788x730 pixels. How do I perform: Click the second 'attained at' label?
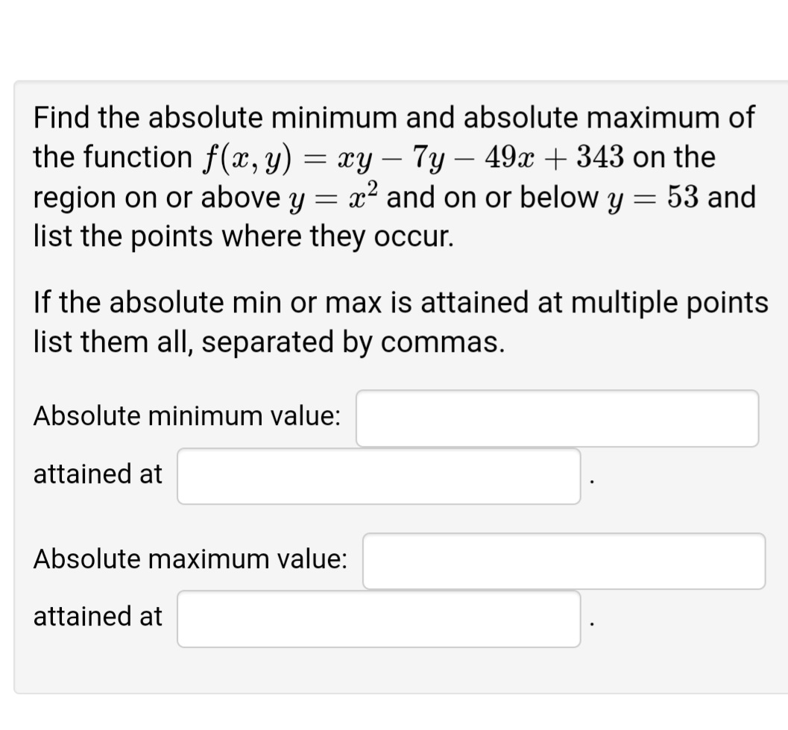point(97,617)
